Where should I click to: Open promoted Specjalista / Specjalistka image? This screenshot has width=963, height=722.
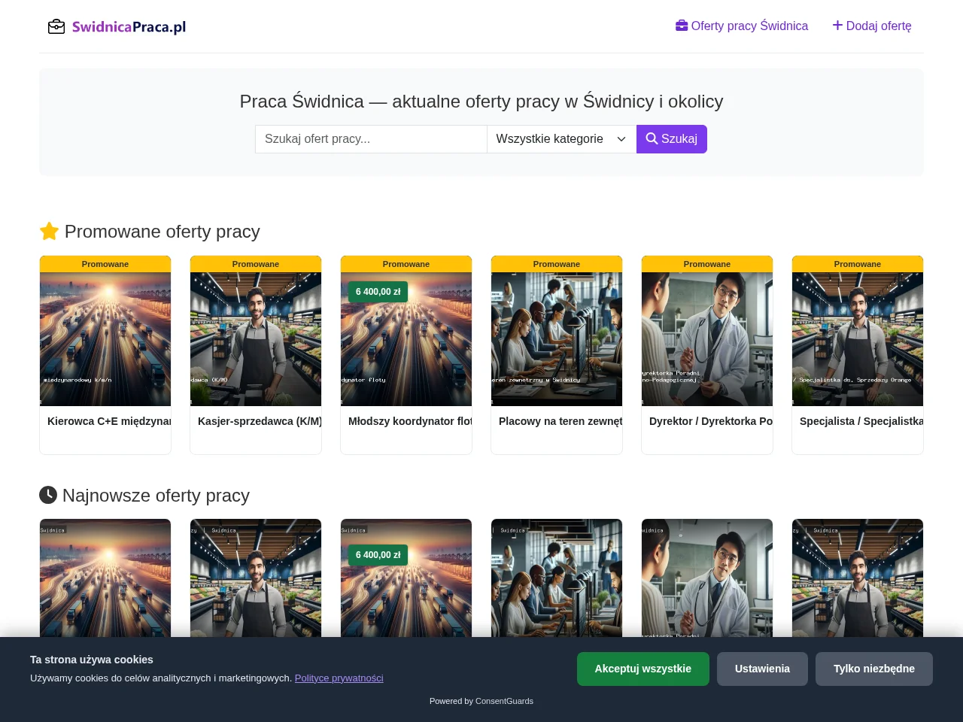coord(858,339)
